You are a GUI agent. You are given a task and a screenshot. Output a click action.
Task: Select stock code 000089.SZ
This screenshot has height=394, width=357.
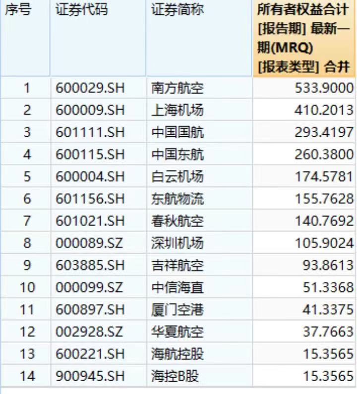89,243
